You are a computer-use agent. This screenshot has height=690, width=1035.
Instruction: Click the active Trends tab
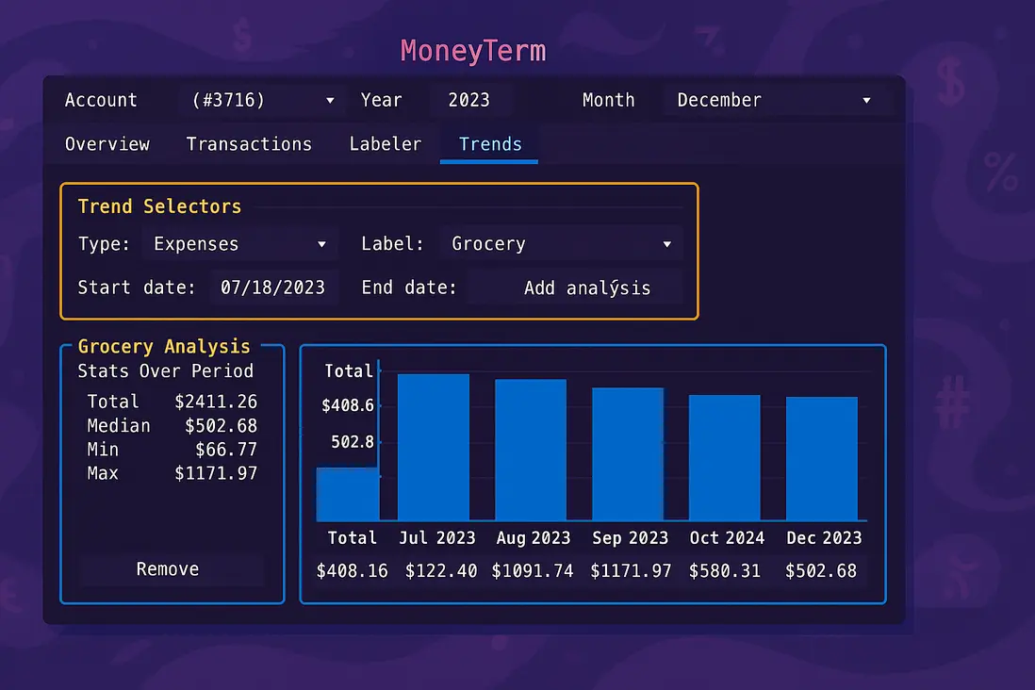pos(488,144)
